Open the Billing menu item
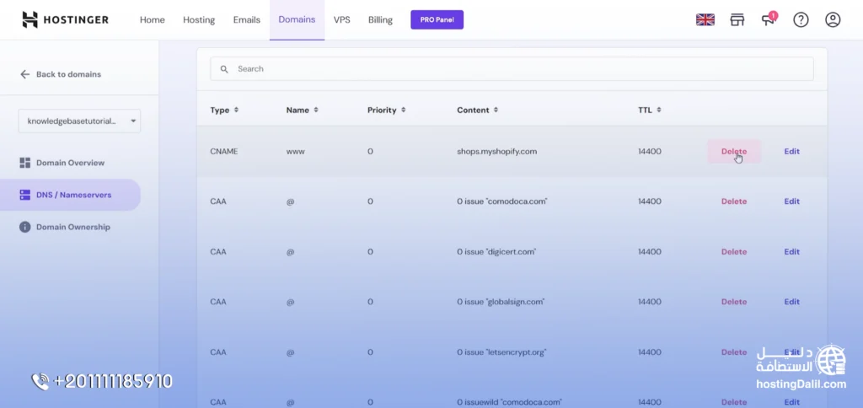863x408 pixels. tap(380, 19)
